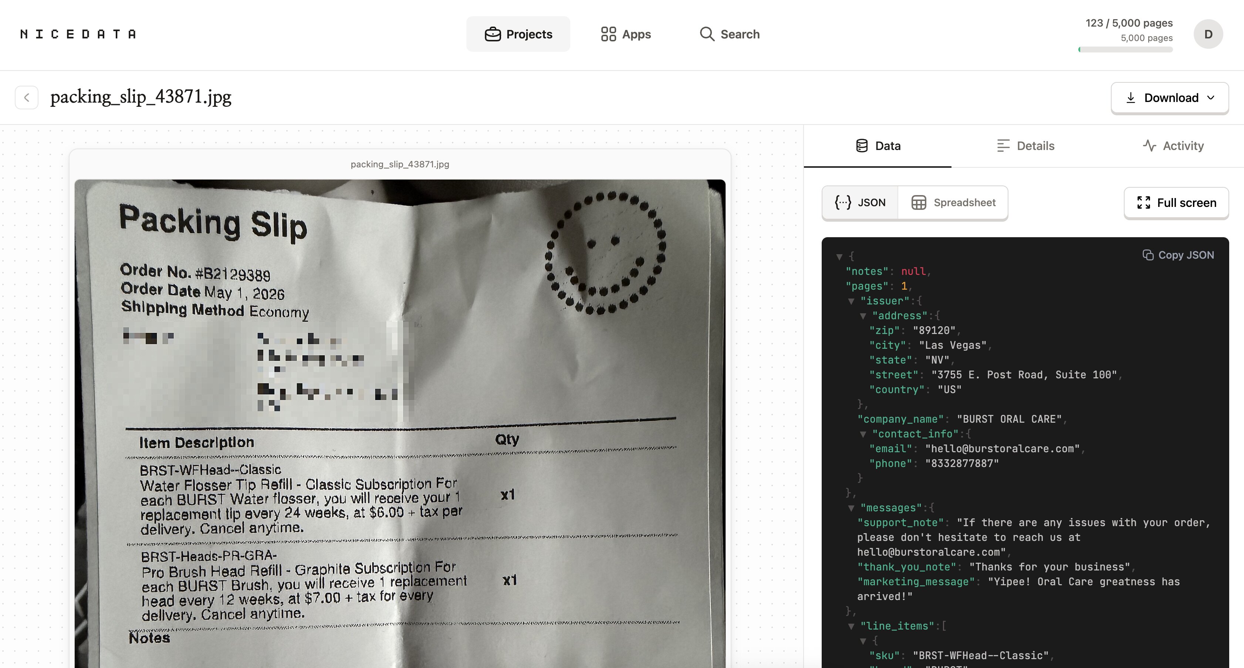Viewport: 1244px width, 668px height.
Task: Click the contact_info email value "hello@burstoralcare.com"
Action: pos(1003,449)
